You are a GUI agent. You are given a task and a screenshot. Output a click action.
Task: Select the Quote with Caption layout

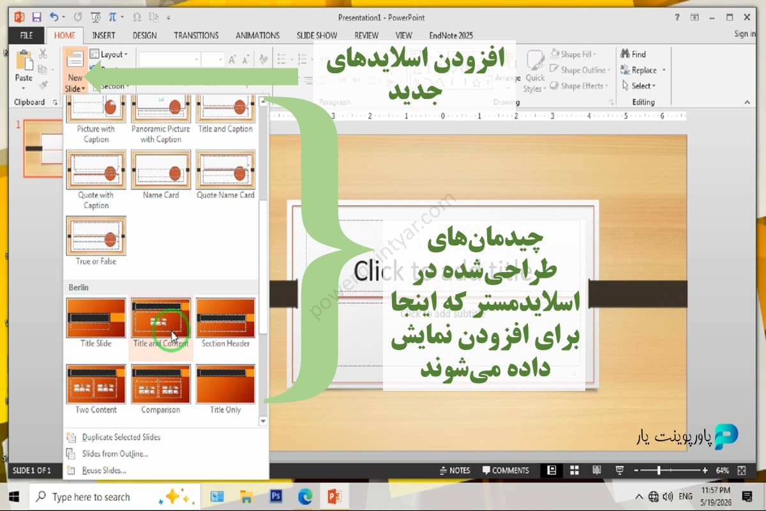pos(96,180)
